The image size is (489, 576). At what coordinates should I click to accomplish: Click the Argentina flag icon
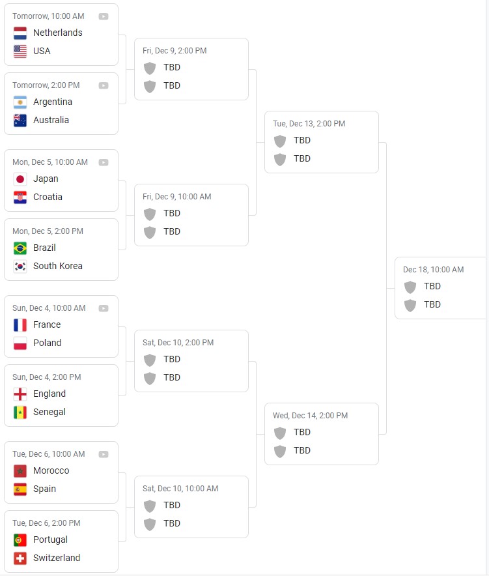pyautogui.click(x=20, y=102)
